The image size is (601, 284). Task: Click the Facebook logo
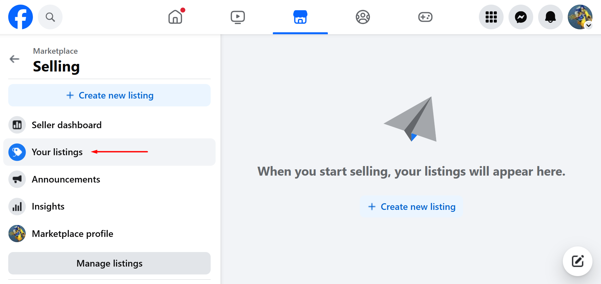(x=20, y=17)
